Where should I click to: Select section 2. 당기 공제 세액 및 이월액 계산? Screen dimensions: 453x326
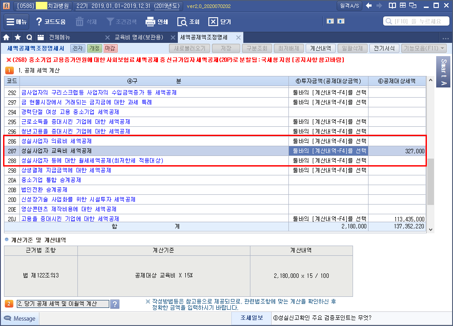tap(63, 304)
